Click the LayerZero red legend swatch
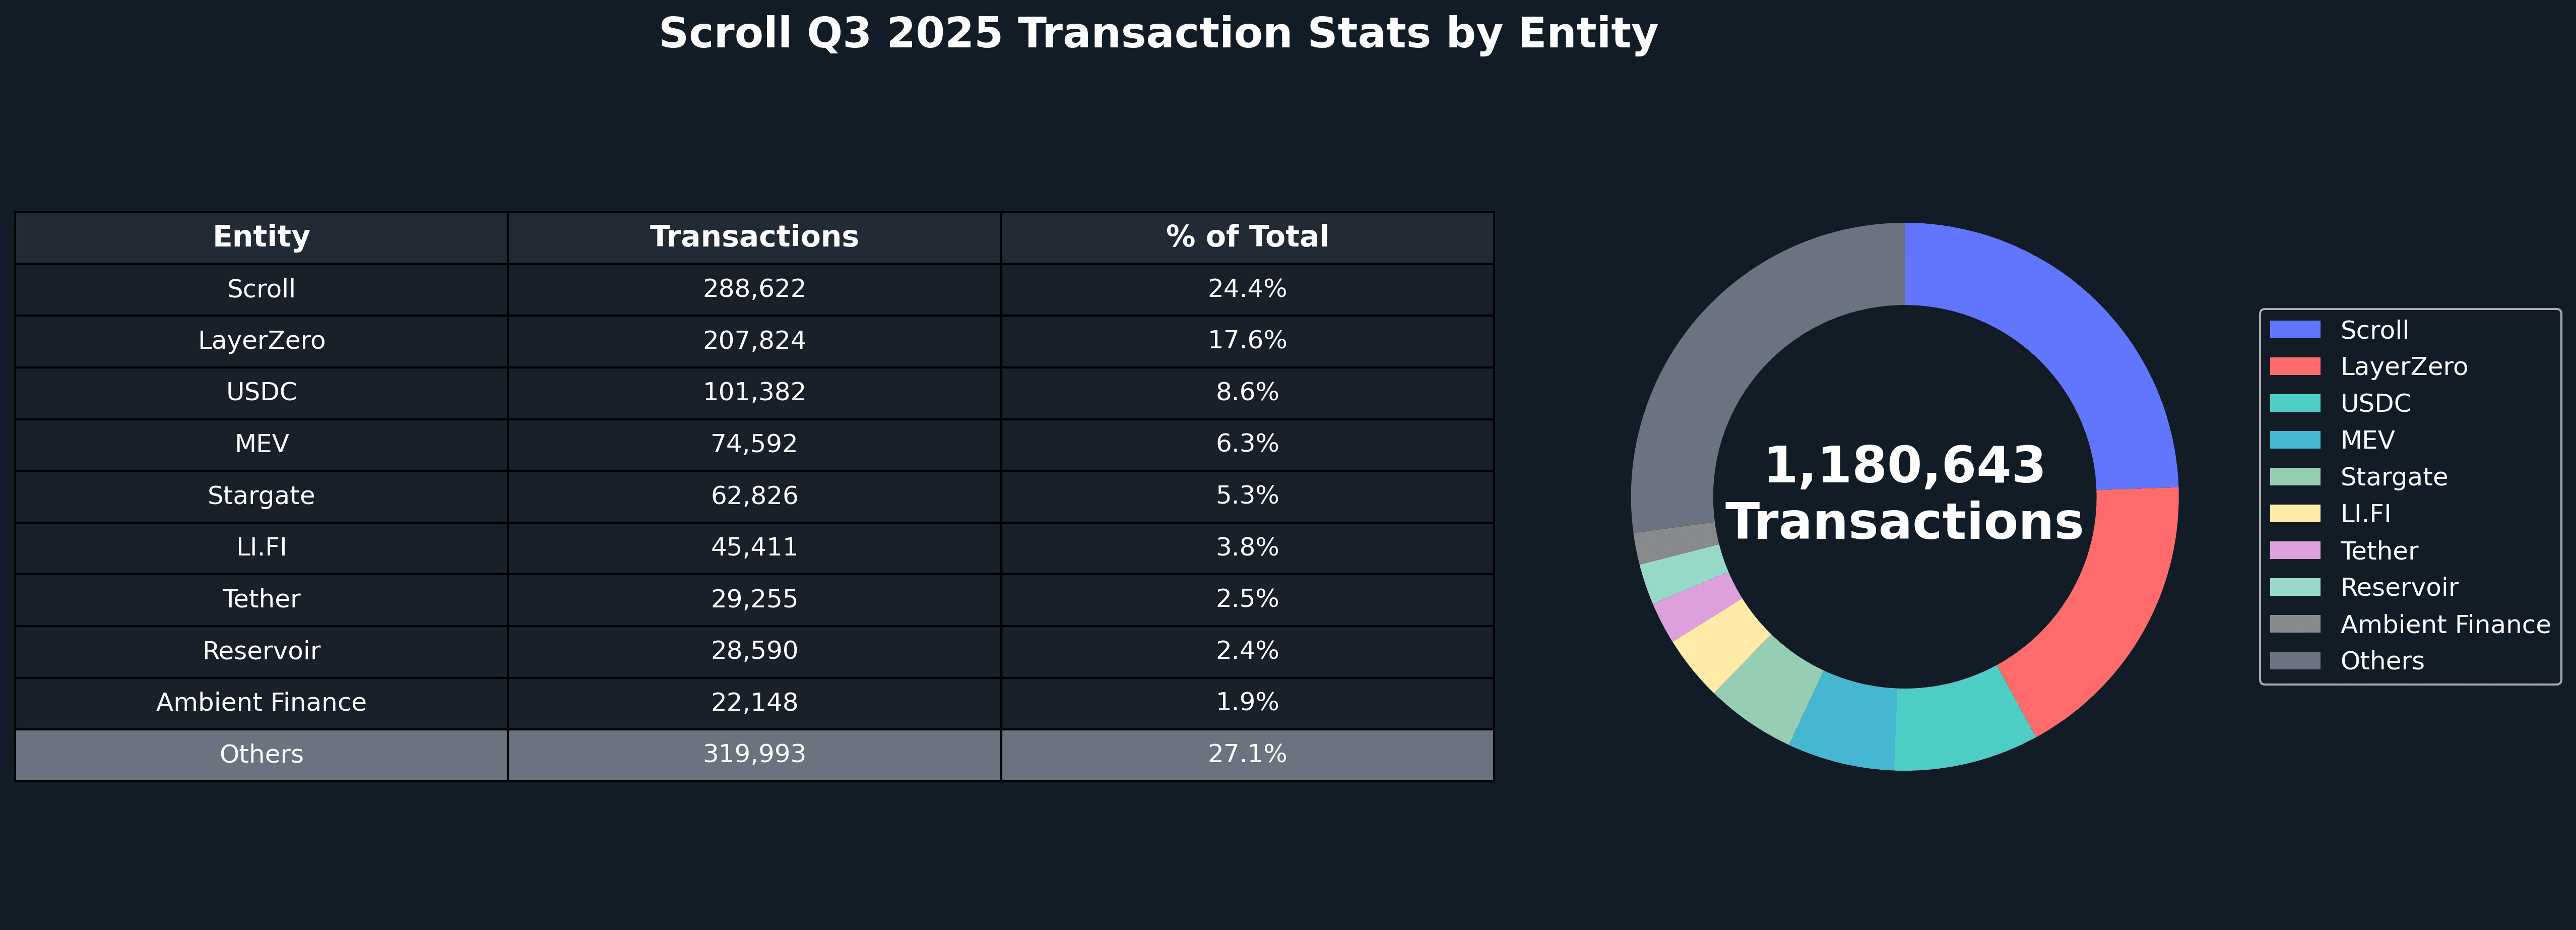The width and height of the screenshot is (2576, 930). tap(2294, 367)
